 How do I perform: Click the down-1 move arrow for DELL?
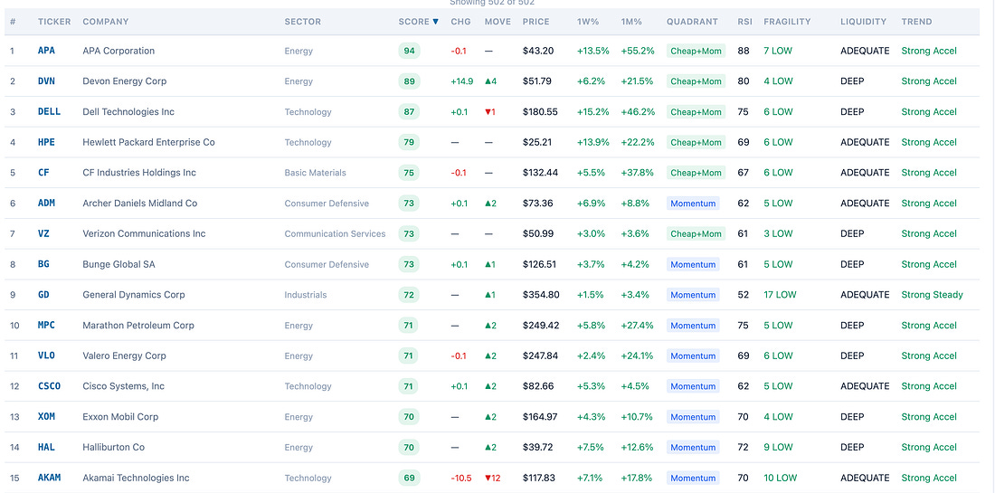coord(490,111)
